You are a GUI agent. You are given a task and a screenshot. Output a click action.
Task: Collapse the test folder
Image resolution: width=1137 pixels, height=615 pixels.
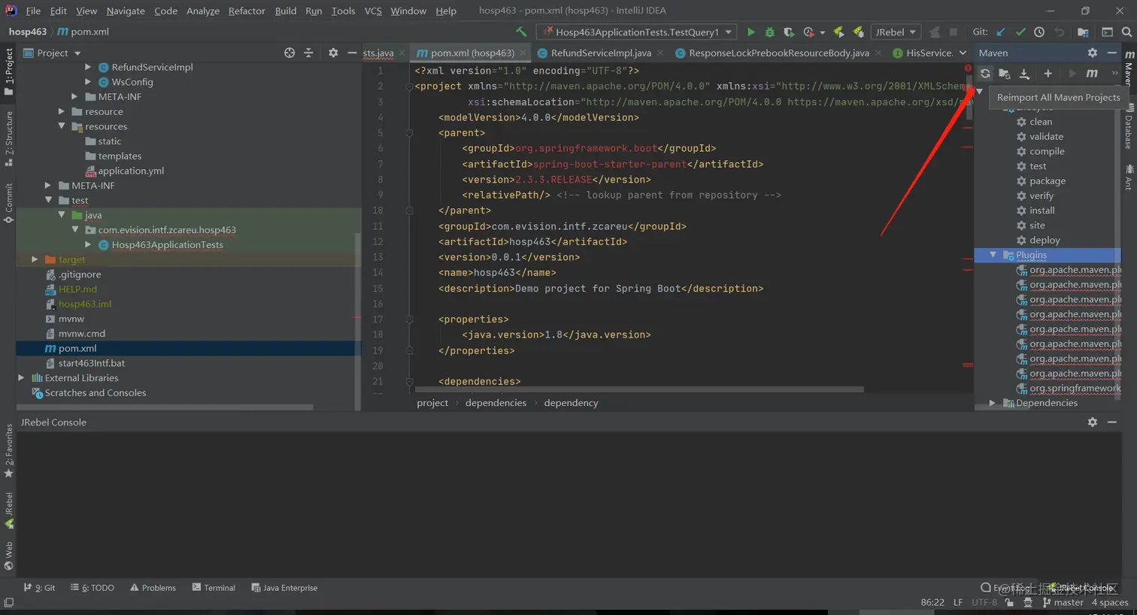(48, 200)
